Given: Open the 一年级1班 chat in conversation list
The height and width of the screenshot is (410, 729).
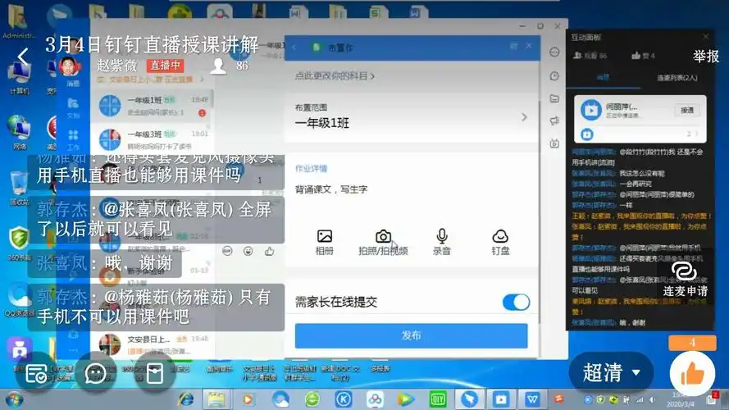Looking at the screenshot, I should (x=152, y=106).
